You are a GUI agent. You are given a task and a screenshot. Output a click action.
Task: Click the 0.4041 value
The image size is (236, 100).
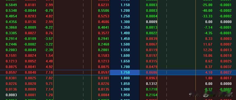point(104,27)
